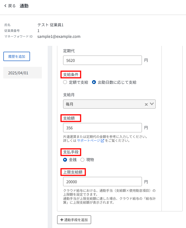Screen dimensions: 186x228
Task: Expand the 支給月 dropdown arrow
Action: pyautogui.click(x=152, y=104)
